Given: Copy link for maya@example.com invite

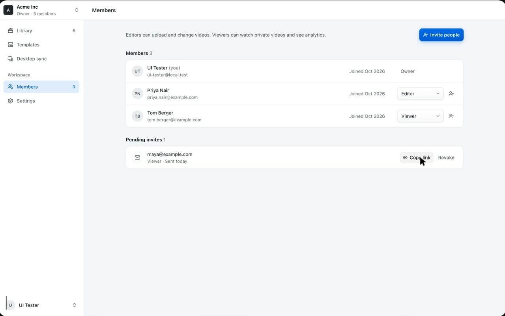Looking at the screenshot, I should pyautogui.click(x=417, y=158).
